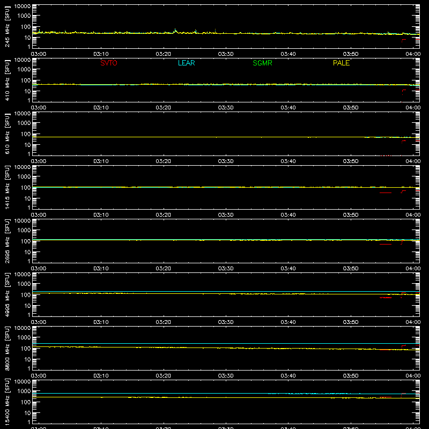Click the 1000 tick label on 15400 MHz panel
The image size is (429, 429).
pyautogui.click(x=24, y=391)
